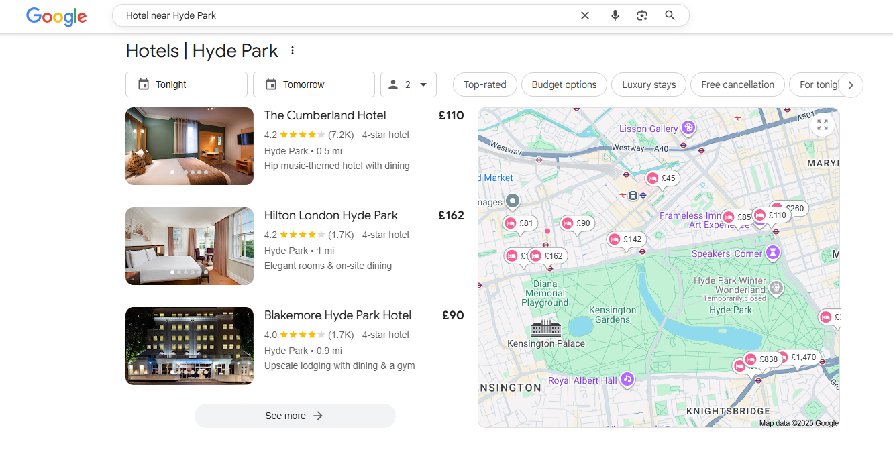Image resolution: width=893 pixels, height=452 pixels.
Task: Toggle the Budget options filter chip
Action: click(564, 84)
